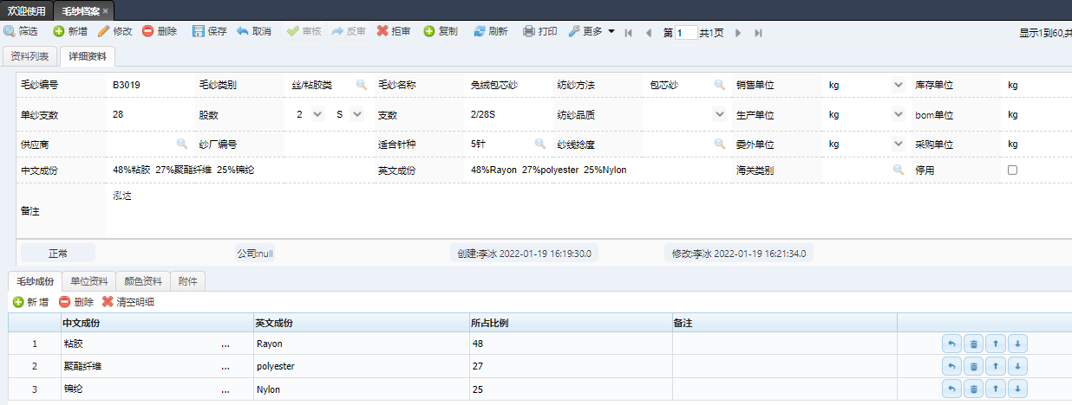Screen dimensions: 1072x405
Task: Open the 股数 dropdown showing 2
Action: click(316, 114)
